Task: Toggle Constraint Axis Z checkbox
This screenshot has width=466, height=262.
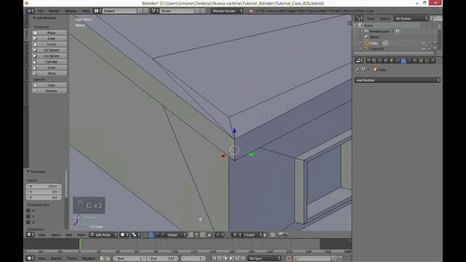Action: (28, 222)
